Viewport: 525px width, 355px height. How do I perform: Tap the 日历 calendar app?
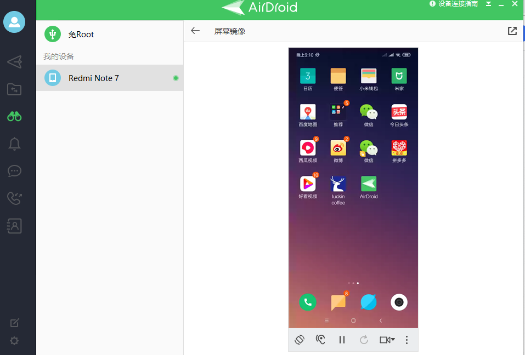308,79
